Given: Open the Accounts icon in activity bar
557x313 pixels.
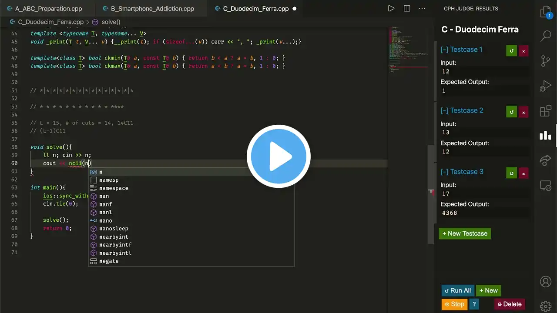Looking at the screenshot, I should click(x=546, y=282).
